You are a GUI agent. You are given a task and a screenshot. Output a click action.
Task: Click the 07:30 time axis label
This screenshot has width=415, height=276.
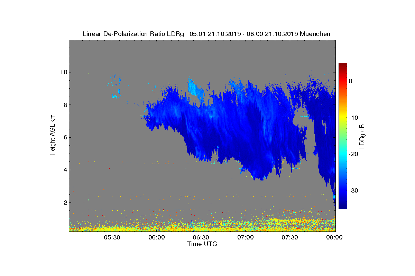(x=290, y=238)
